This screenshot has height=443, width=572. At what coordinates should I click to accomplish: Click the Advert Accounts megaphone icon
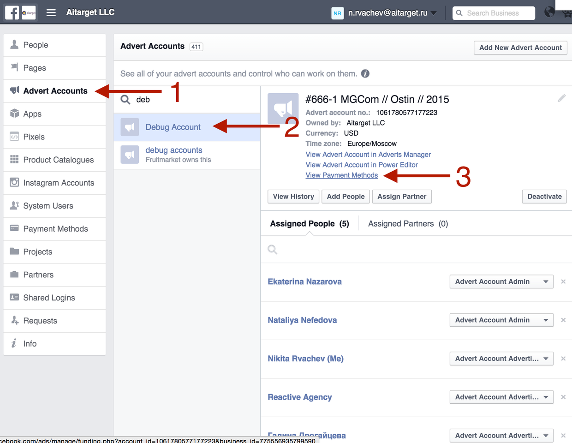(14, 90)
